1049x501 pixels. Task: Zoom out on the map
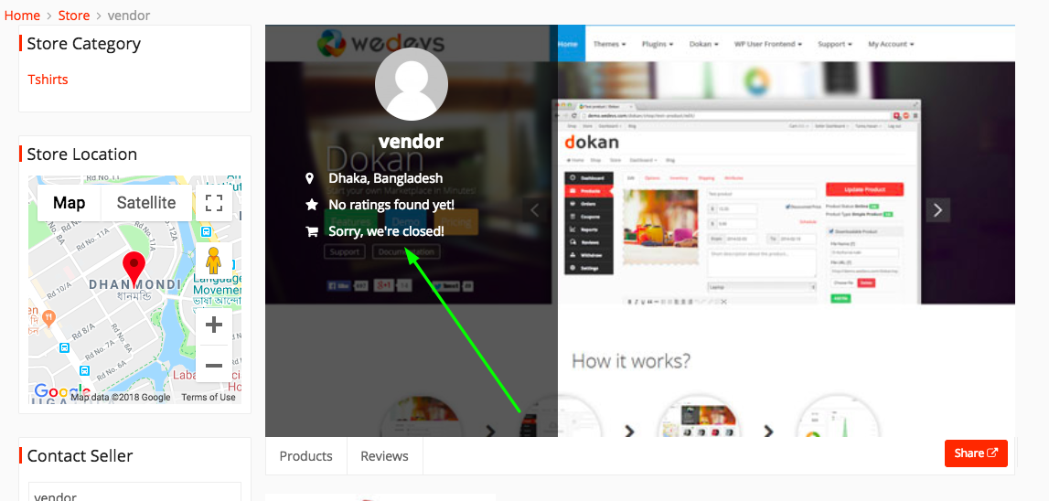(x=213, y=365)
